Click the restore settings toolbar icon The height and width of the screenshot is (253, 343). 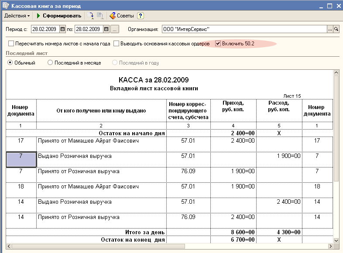coord(100,16)
